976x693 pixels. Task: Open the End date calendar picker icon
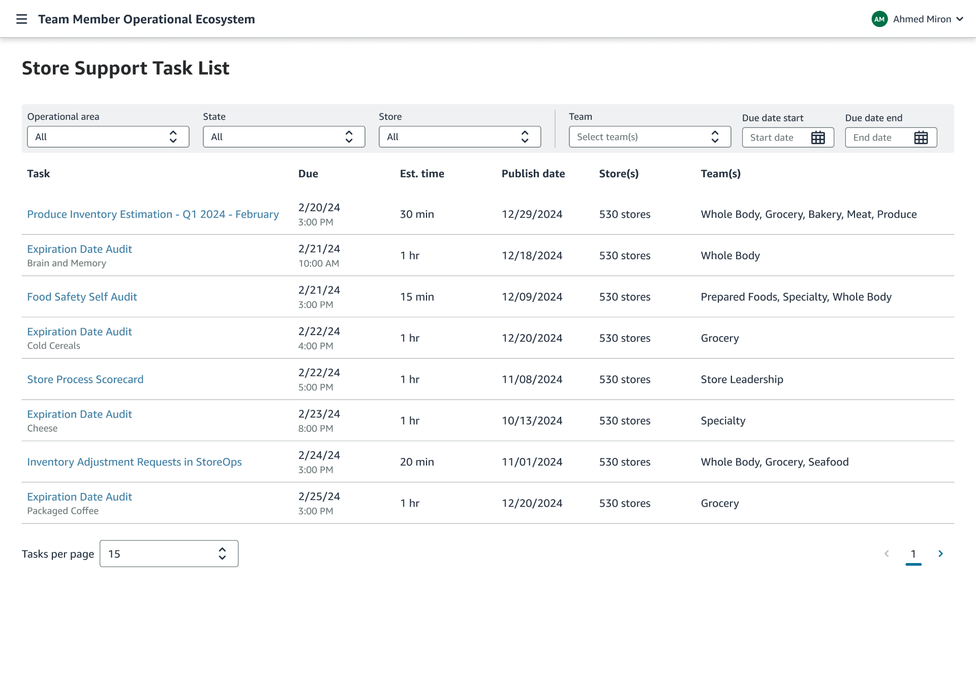tap(921, 138)
